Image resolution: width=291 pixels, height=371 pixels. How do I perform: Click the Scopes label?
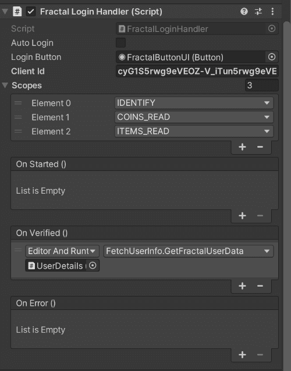[x=27, y=85]
